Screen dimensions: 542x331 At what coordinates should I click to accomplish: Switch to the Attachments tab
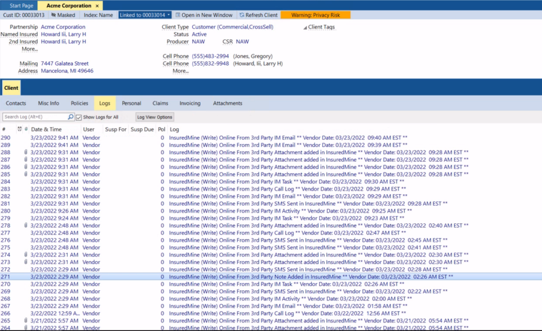tap(227, 103)
